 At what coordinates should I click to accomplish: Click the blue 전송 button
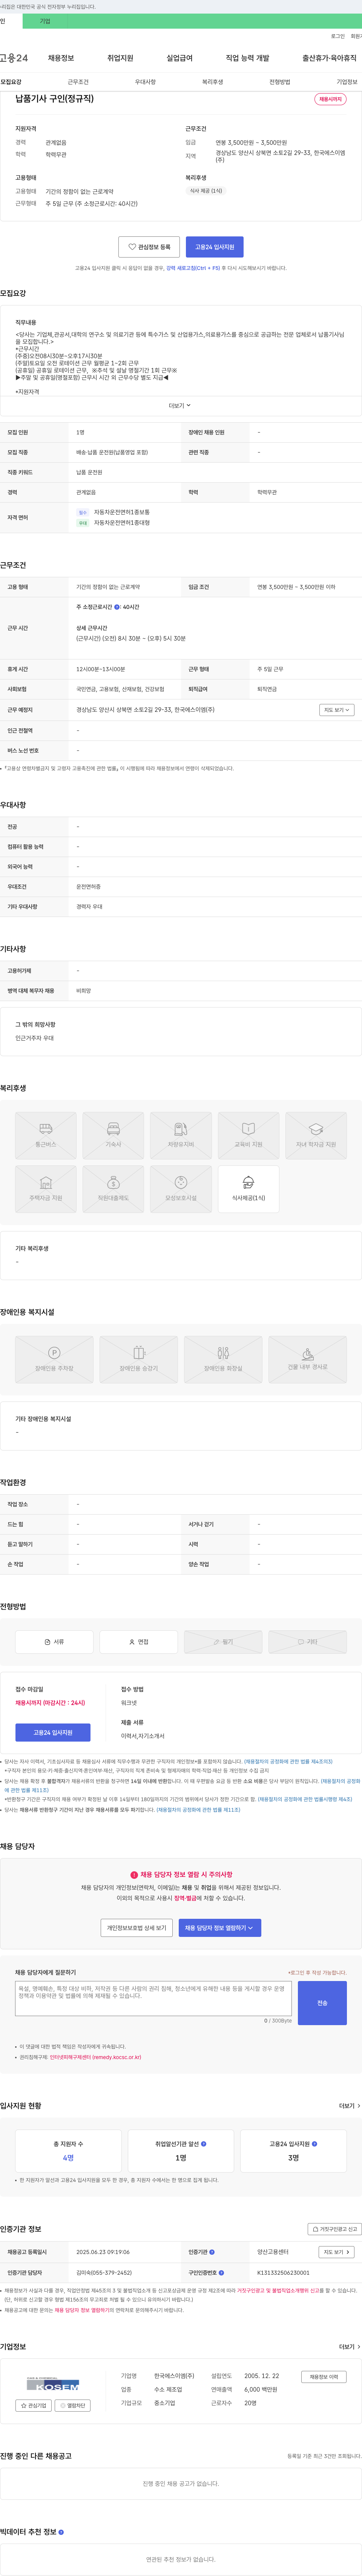[322, 2003]
